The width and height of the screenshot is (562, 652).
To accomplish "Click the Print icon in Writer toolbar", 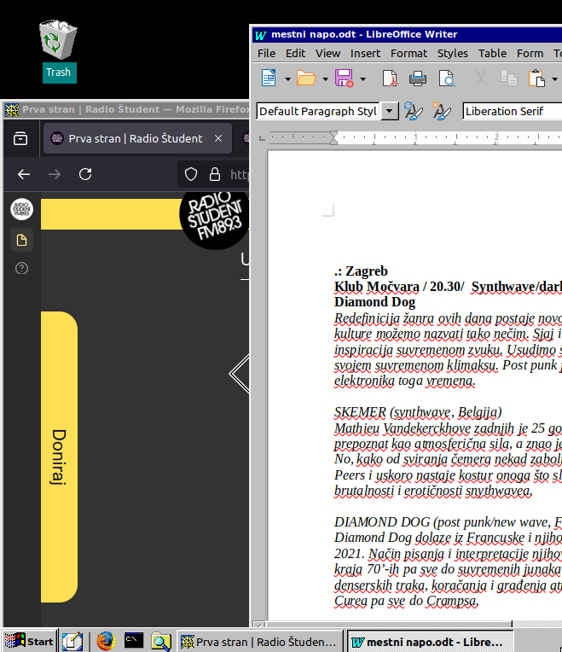I will pyautogui.click(x=418, y=79).
